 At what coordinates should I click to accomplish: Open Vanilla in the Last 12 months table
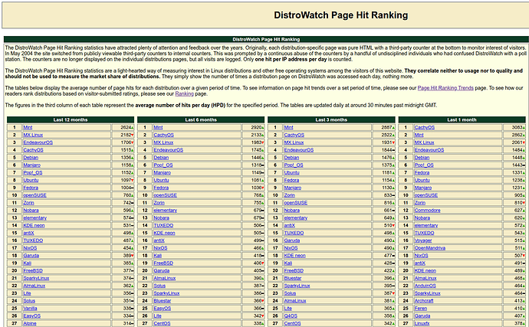30,309
